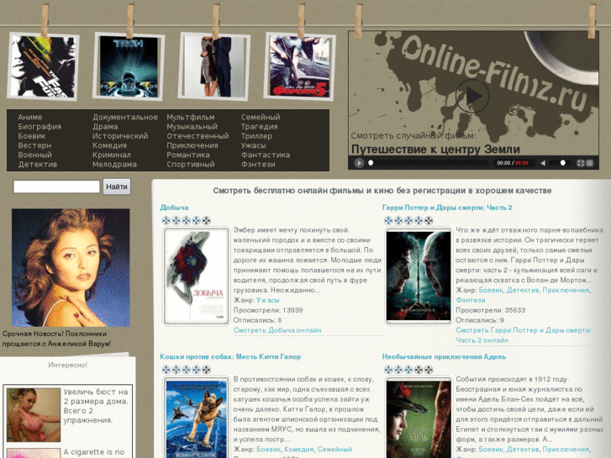Open the Комедия category in genre menu
This screenshot has height=458, width=611.
coord(109,145)
